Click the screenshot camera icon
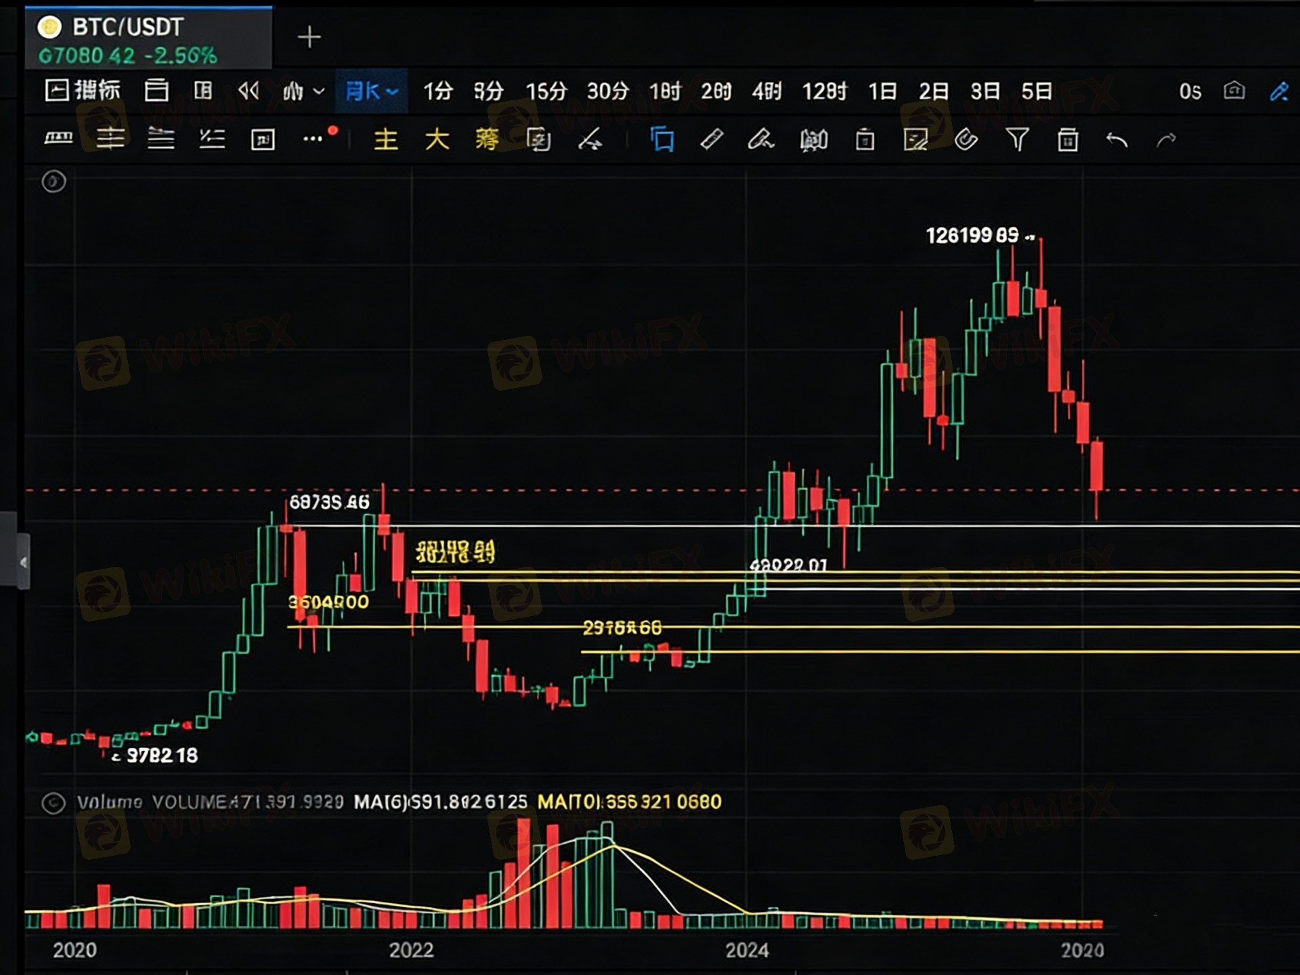This screenshot has width=1300, height=975. pos(1234,91)
